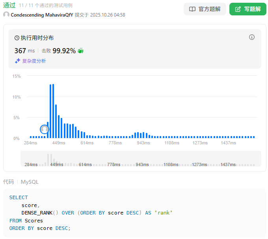Click the info icon in runtime panel

pyautogui.click(x=252, y=37)
